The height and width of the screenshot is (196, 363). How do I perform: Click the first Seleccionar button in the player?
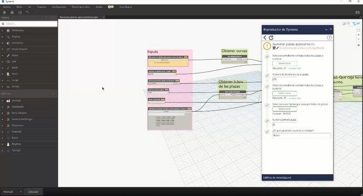pyautogui.click(x=285, y=63)
